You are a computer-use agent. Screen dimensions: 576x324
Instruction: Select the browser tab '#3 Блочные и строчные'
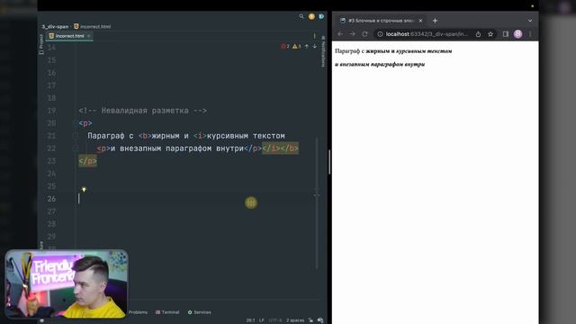click(382, 21)
